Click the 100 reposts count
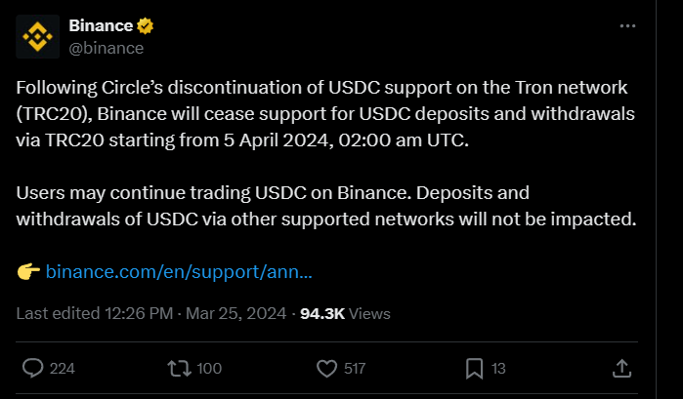The height and width of the screenshot is (399, 683). [x=209, y=369]
